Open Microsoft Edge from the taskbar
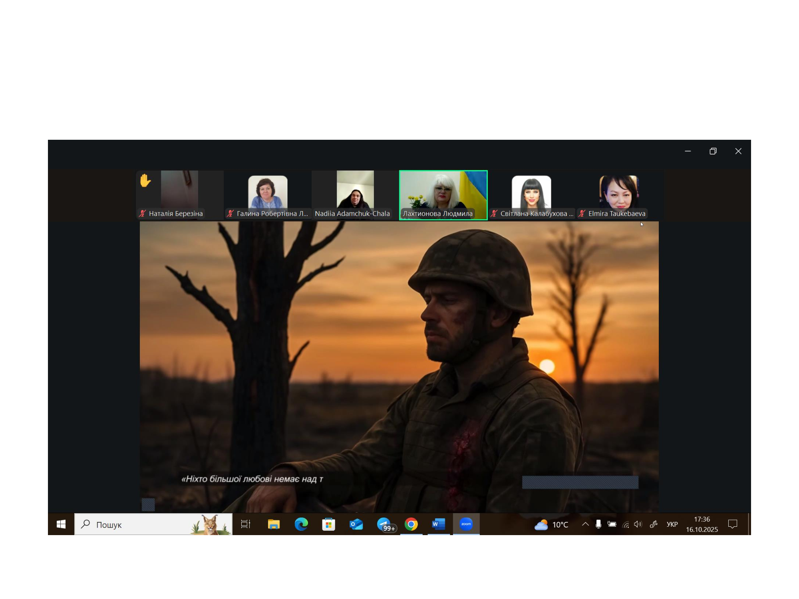This screenshot has width=799, height=599. [301, 524]
